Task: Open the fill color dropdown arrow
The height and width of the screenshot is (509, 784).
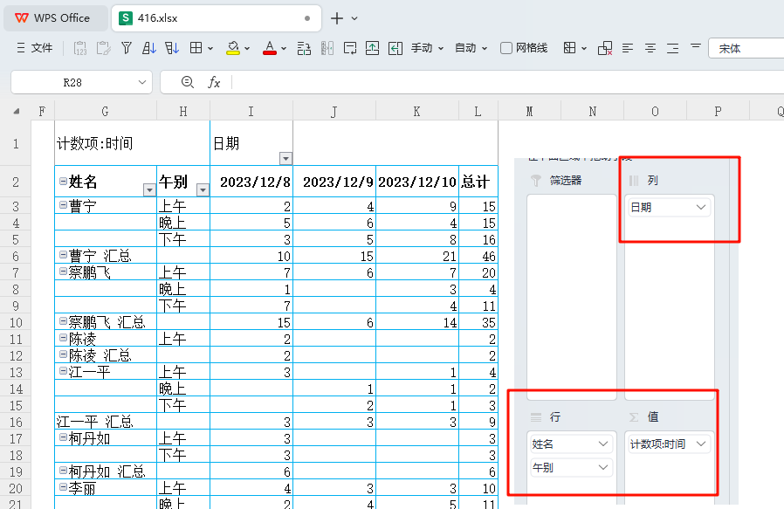Action: (x=247, y=49)
